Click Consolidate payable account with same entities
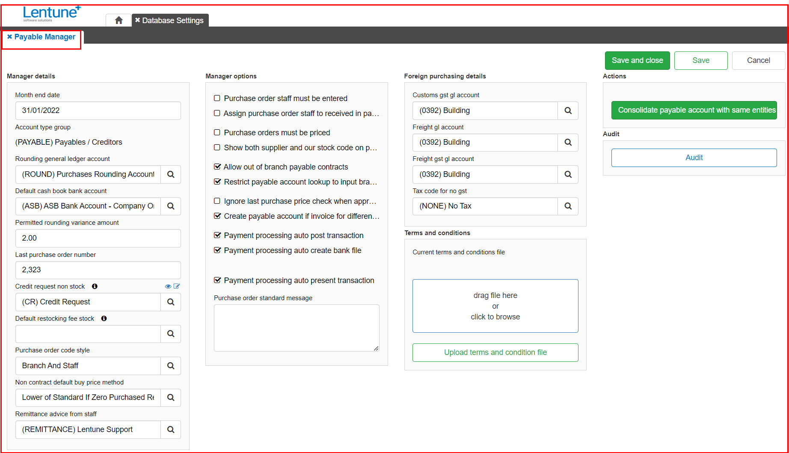 [694, 110]
